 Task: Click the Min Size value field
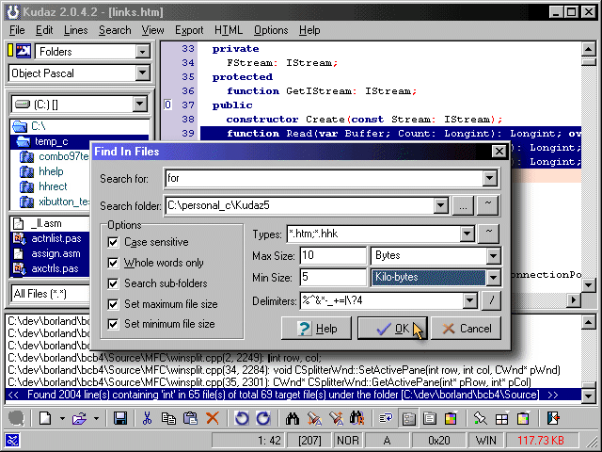coord(333,278)
